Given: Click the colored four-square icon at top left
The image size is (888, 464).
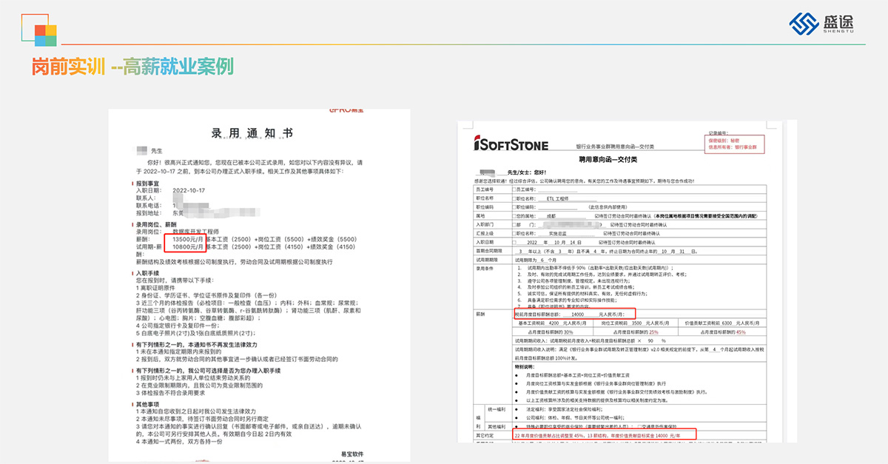Looking at the screenshot, I should [x=44, y=34].
